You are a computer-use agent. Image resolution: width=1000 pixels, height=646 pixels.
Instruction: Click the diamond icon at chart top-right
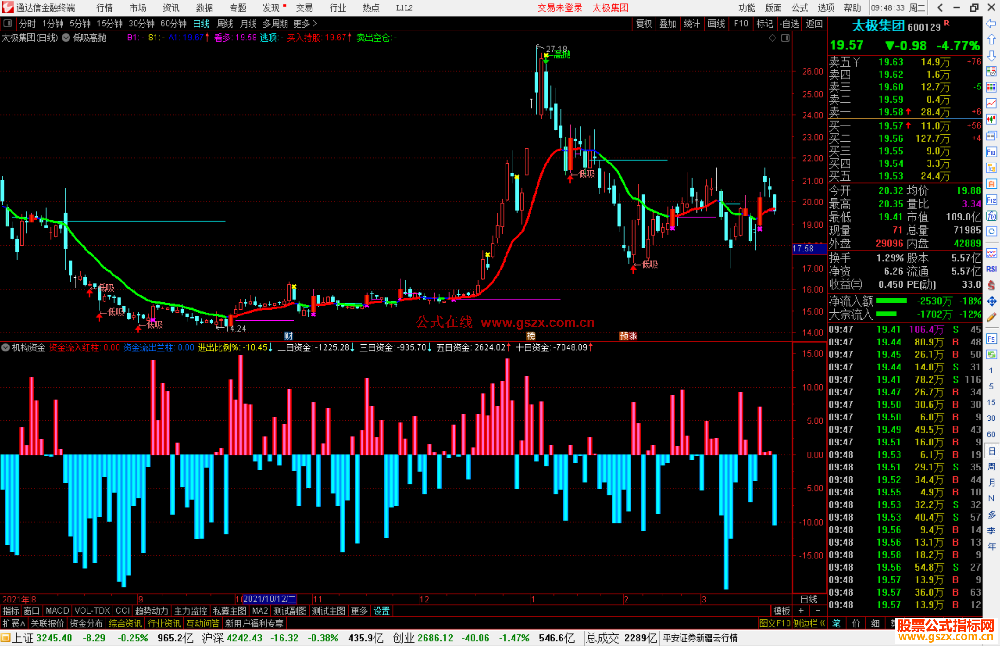pos(772,38)
